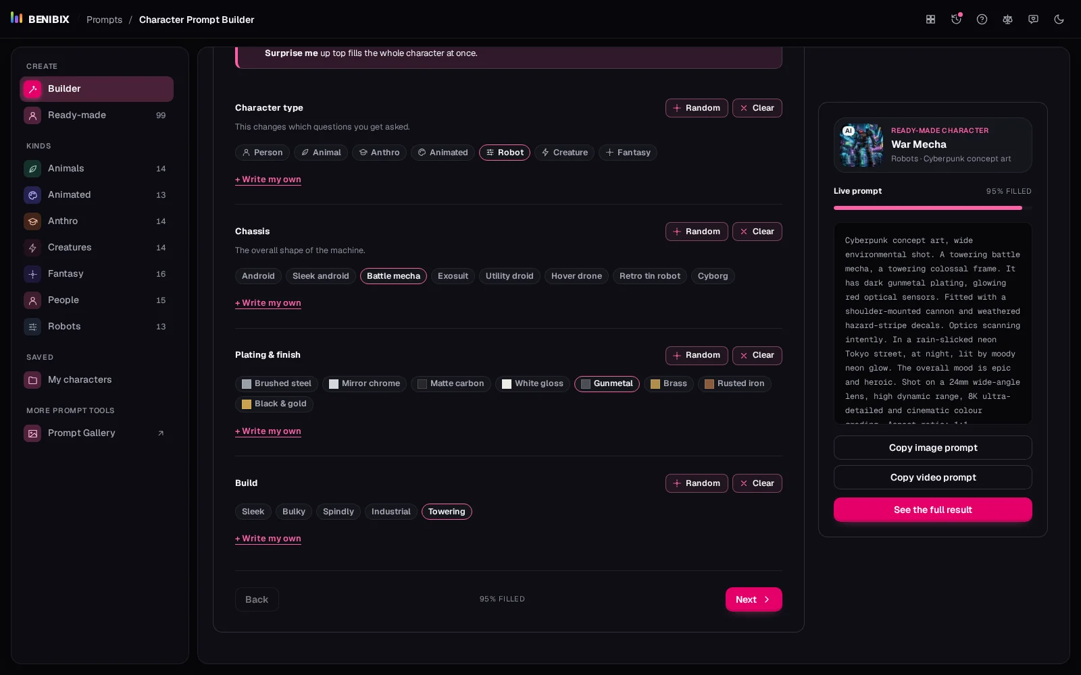Expand Write my own under Chassis
The width and height of the screenshot is (1081, 675).
268,303
